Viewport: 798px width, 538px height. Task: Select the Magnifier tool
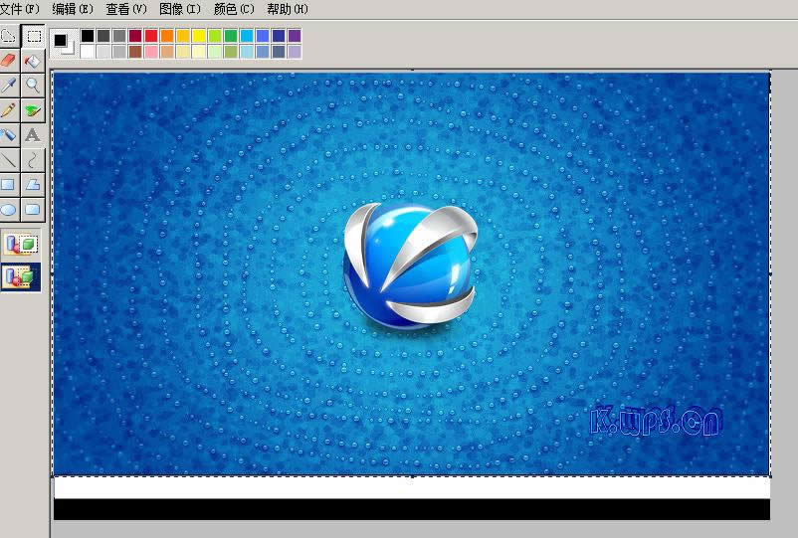coord(33,86)
